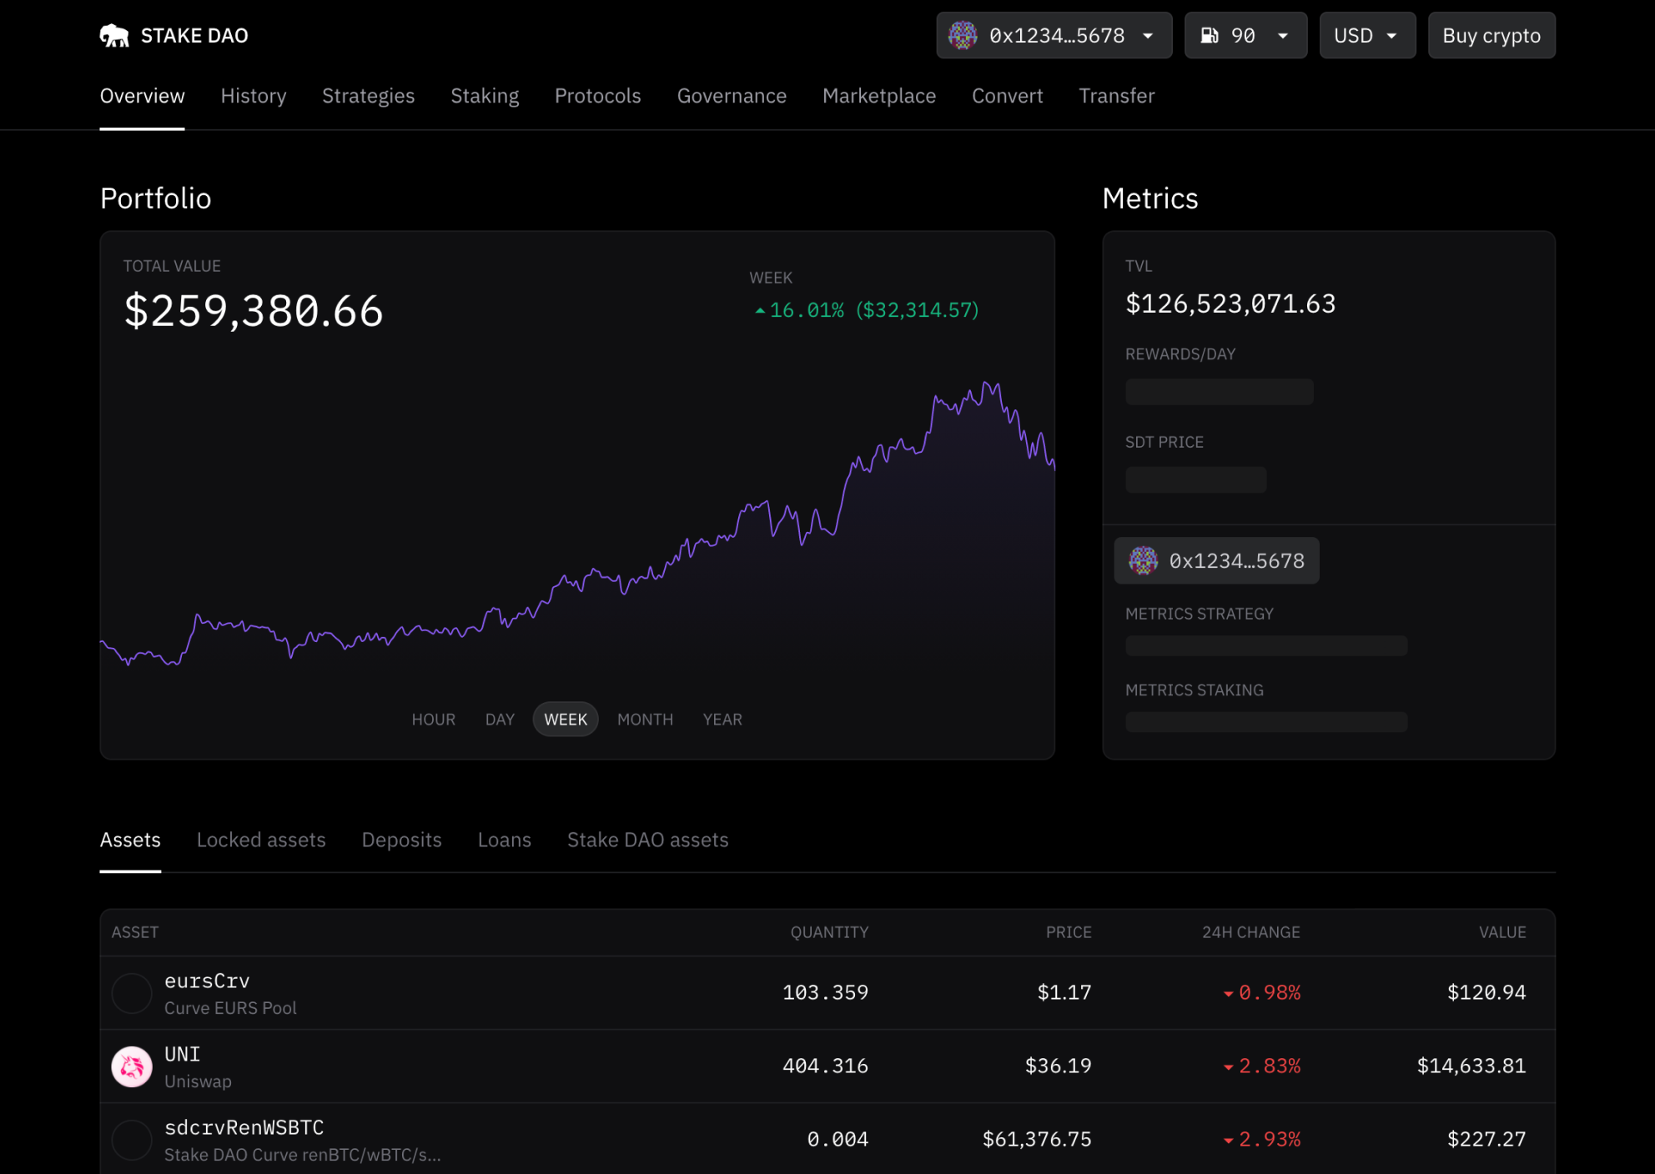Viewport: 1655px width, 1174px height.
Task: Click the eursCrv value $120.94
Action: click(x=1486, y=992)
